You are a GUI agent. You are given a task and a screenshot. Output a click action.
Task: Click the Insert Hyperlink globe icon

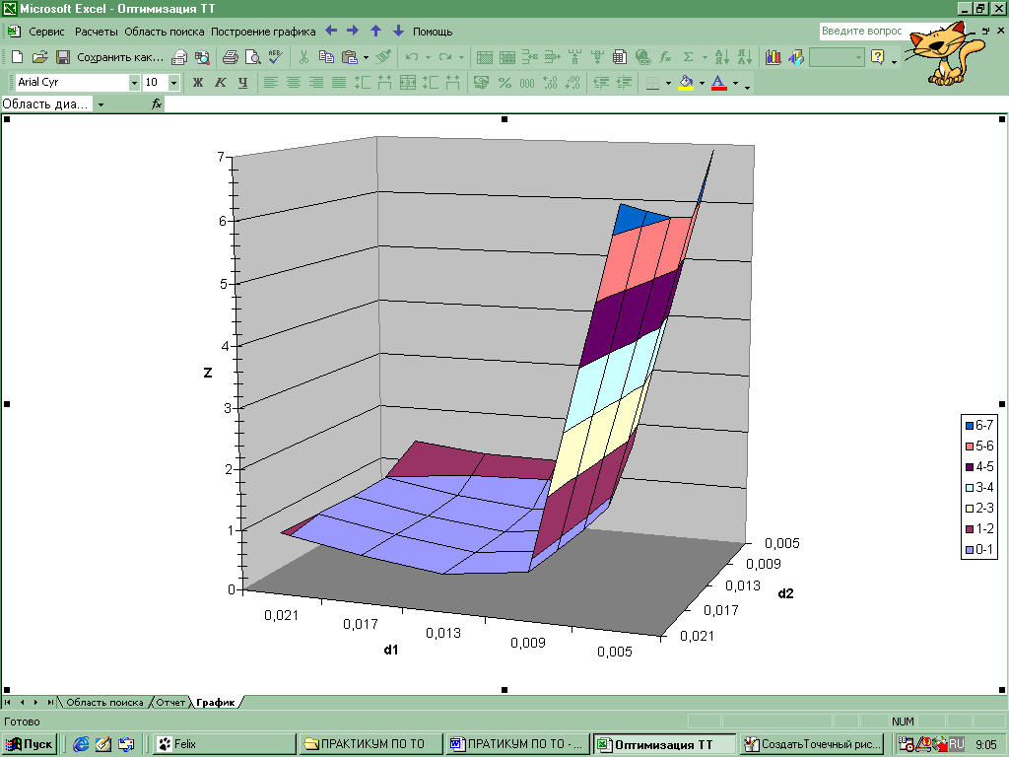tap(642, 57)
